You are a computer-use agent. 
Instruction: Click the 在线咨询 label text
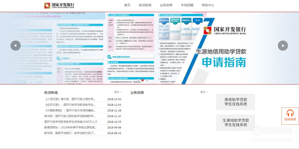[x=290, y=119]
